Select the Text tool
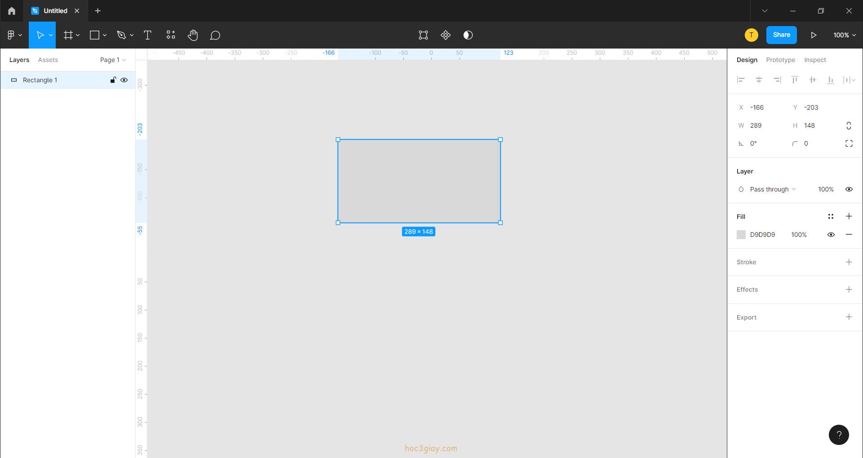 pyautogui.click(x=147, y=35)
